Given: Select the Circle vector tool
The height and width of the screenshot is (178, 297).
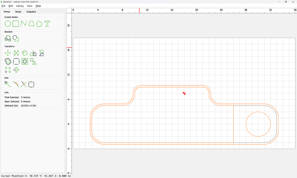Looking at the screenshot, I should click(8, 24).
